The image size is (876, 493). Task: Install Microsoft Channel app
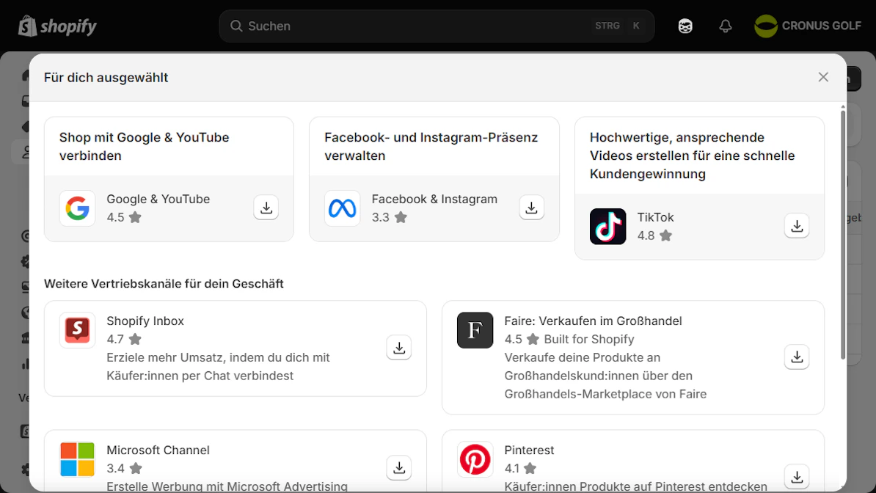[x=399, y=468]
